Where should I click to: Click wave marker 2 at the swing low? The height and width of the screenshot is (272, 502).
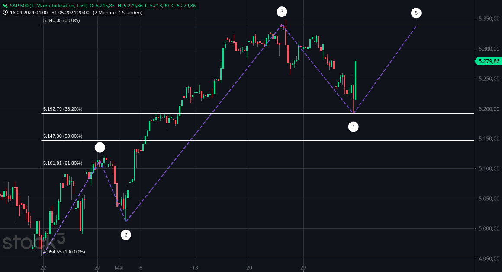click(126, 234)
